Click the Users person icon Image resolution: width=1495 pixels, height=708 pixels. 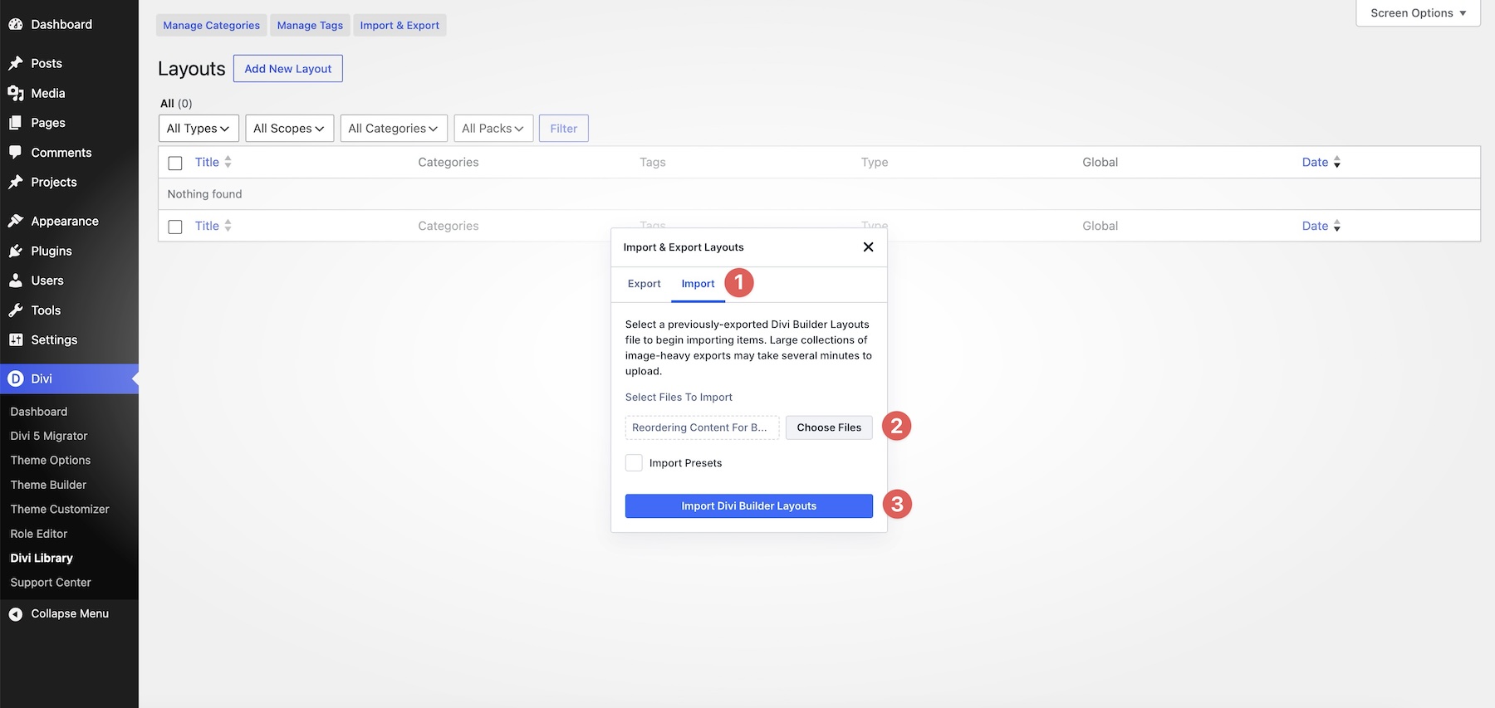point(16,281)
